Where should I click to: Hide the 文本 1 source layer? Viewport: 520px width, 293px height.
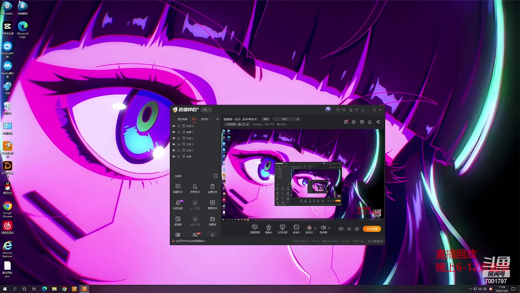[x=174, y=138]
